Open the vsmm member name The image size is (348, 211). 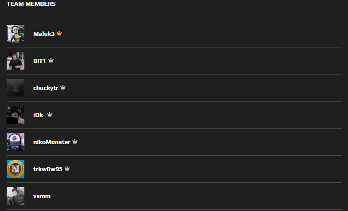[x=42, y=196]
